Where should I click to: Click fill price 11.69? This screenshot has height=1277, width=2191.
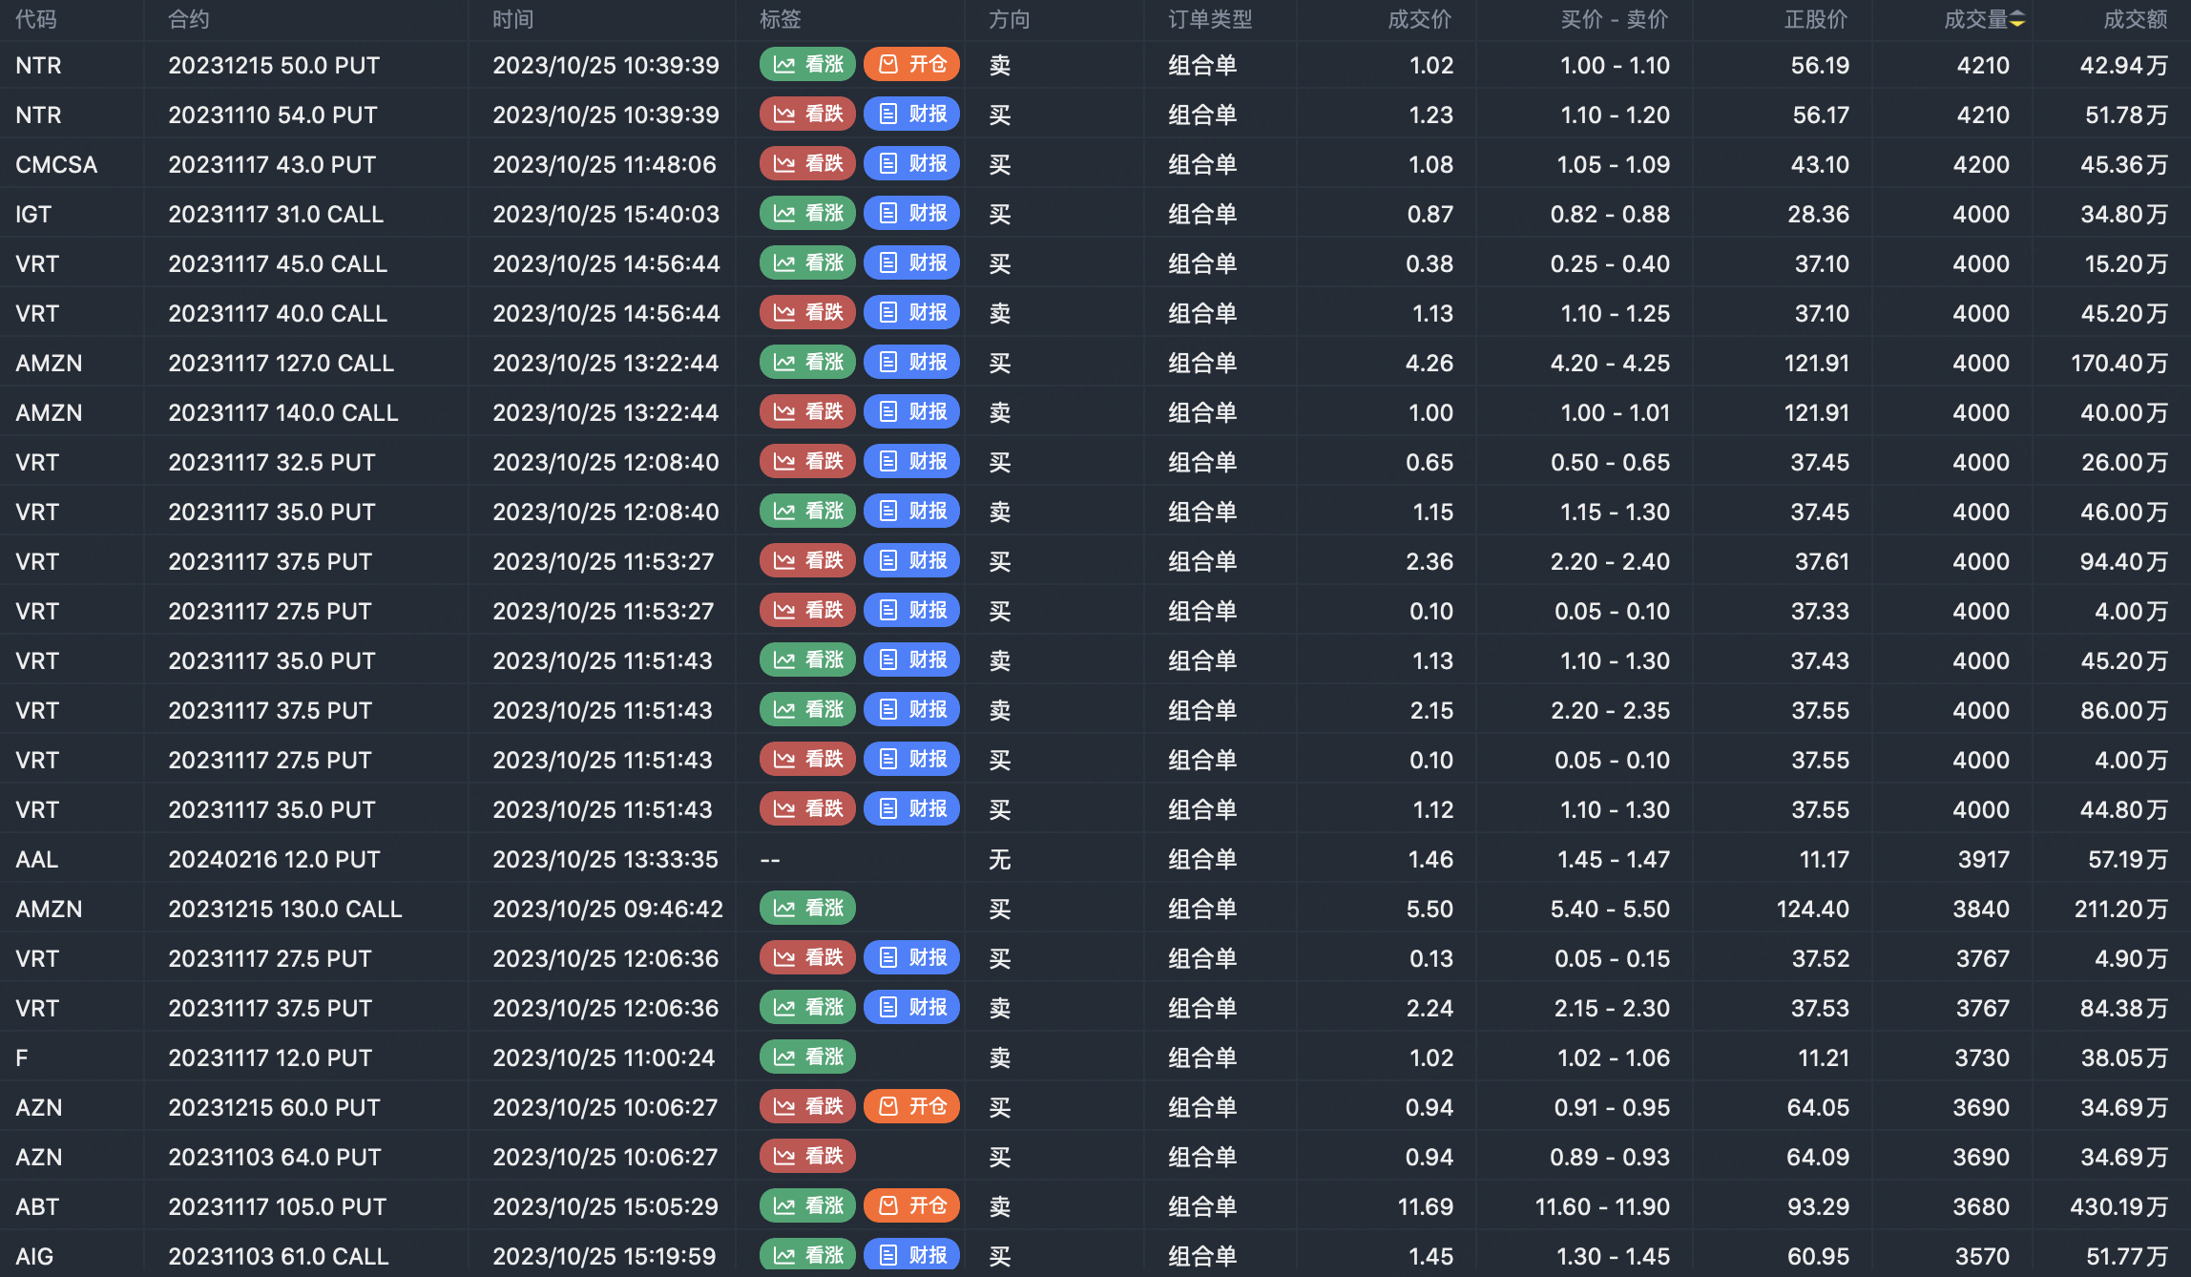[x=1426, y=1206]
